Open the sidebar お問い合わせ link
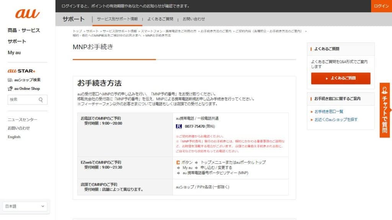 point(19,128)
